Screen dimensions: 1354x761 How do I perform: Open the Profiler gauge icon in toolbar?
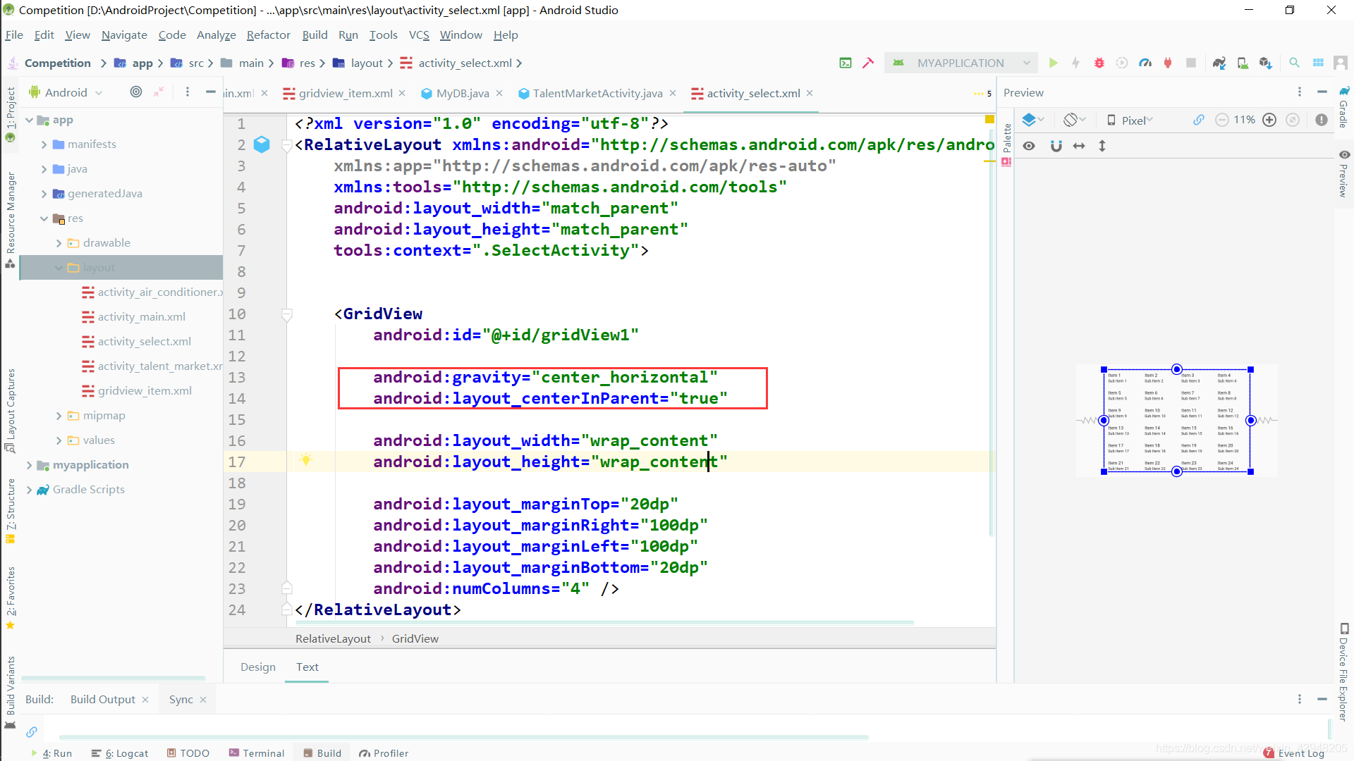coord(1145,63)
